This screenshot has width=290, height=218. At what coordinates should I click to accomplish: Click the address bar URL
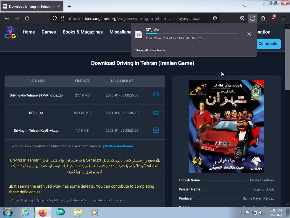coord(134,18)
